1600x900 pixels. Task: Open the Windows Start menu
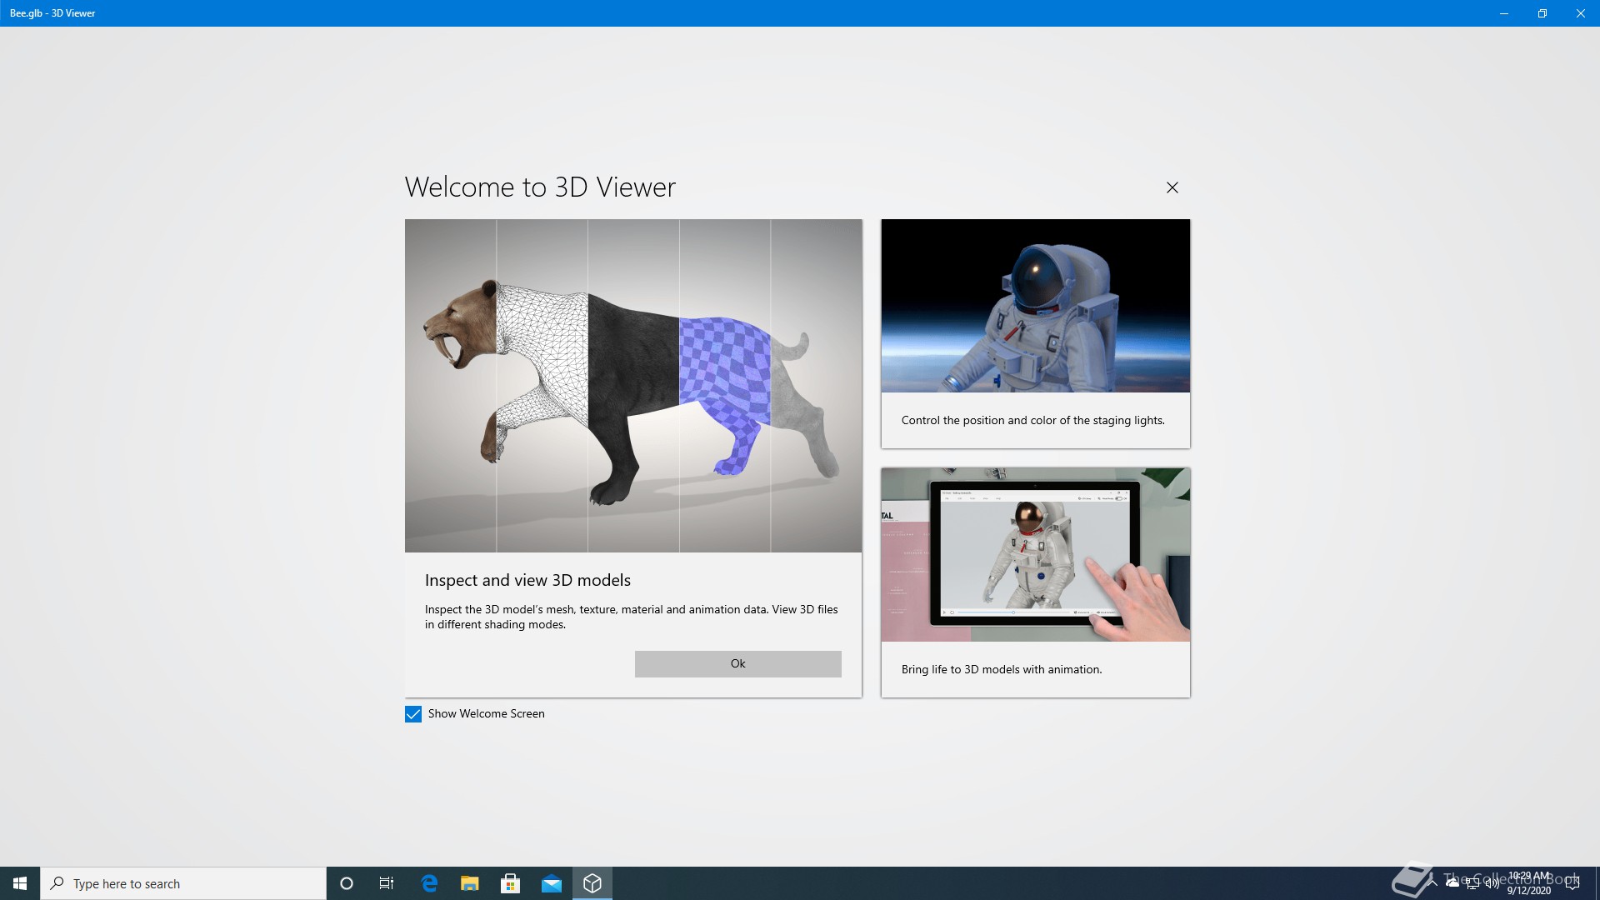(x=20, y=883)
